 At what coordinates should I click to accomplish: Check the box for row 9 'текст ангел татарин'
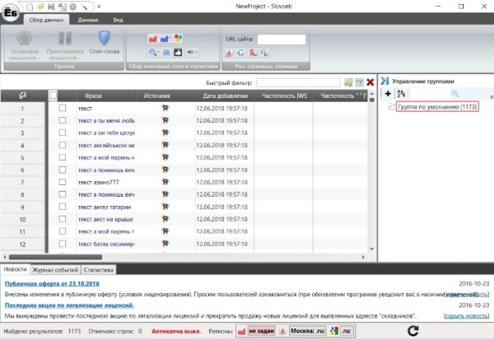pos(63,207)
